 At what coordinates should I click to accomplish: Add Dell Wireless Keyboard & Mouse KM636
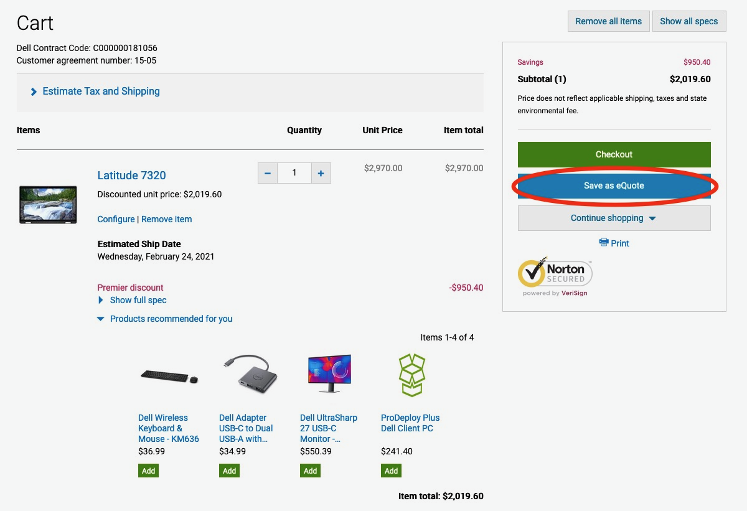[x=148, y=471]
